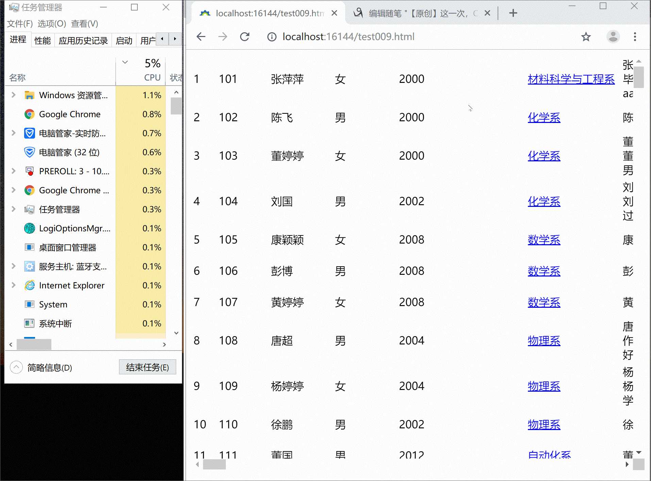Click the Internet Explorer process icon
651x481 pixels.
(30, 286)
